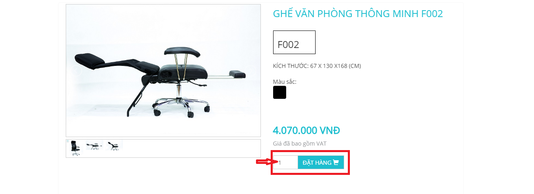This screenshot has width=534, height=194.
Task: Click empty area of the thumbnail strip
Action: point(192,148)
